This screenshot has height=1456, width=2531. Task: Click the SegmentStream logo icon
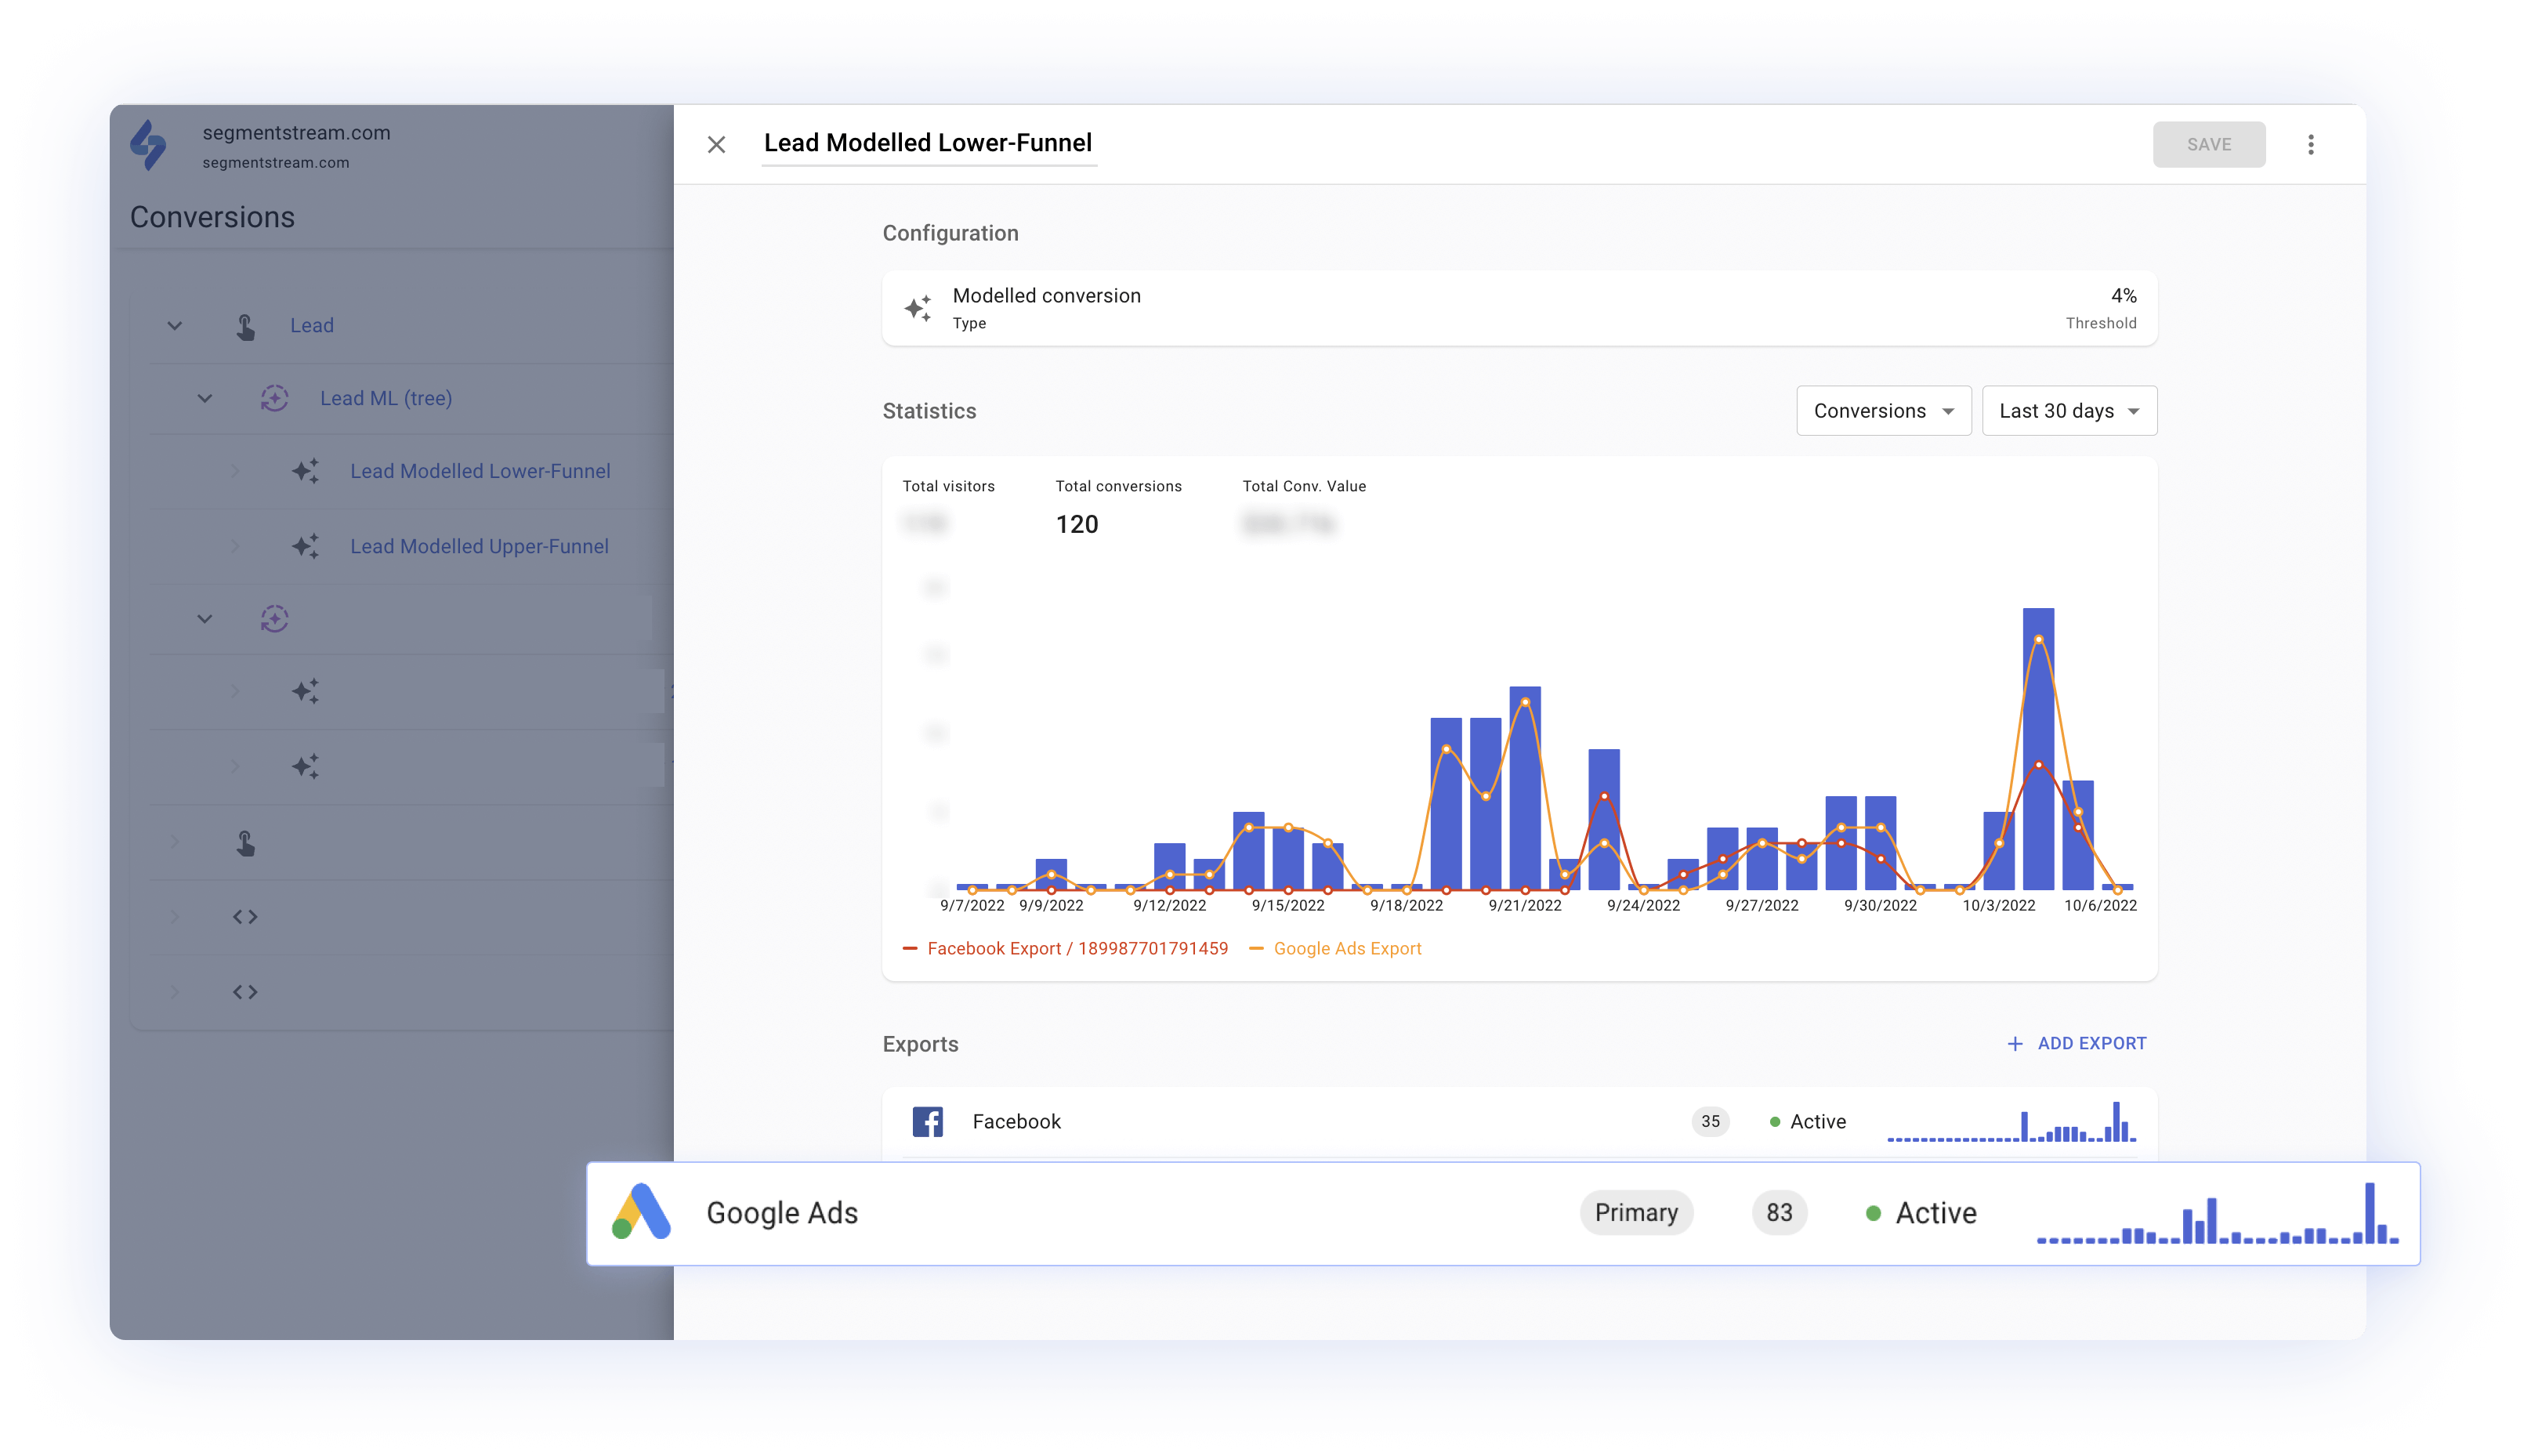pos(149,146)
